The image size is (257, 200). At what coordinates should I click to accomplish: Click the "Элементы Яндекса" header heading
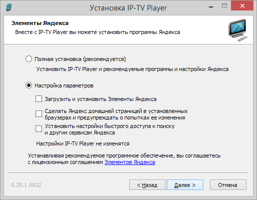40,23
